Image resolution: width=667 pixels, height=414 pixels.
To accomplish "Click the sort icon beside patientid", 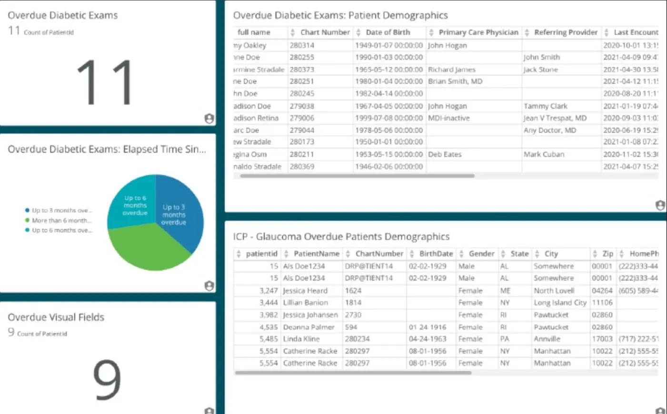I will pos(238,253).
